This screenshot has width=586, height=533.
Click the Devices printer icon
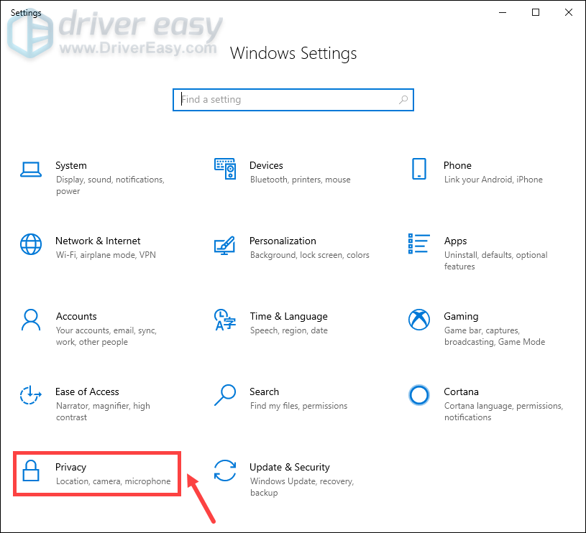coord(225,168)
